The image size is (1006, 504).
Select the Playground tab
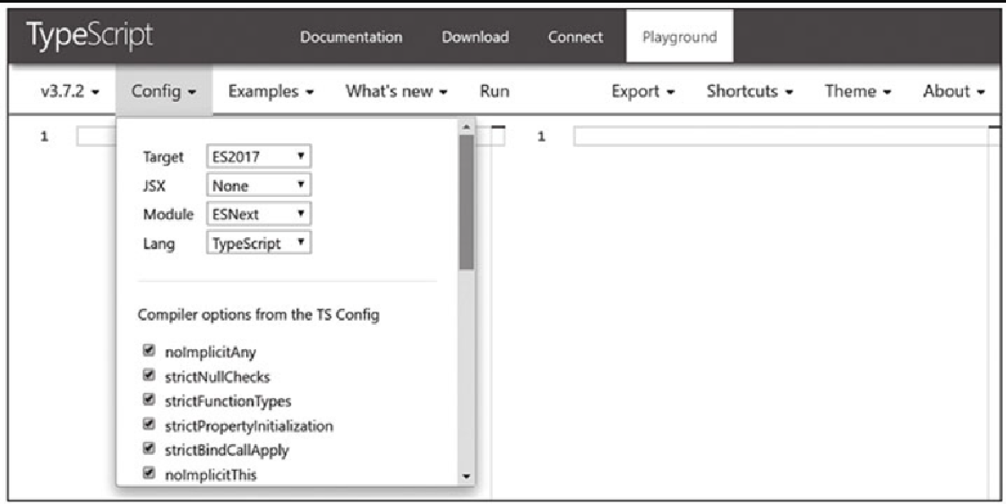click(679, 37)
